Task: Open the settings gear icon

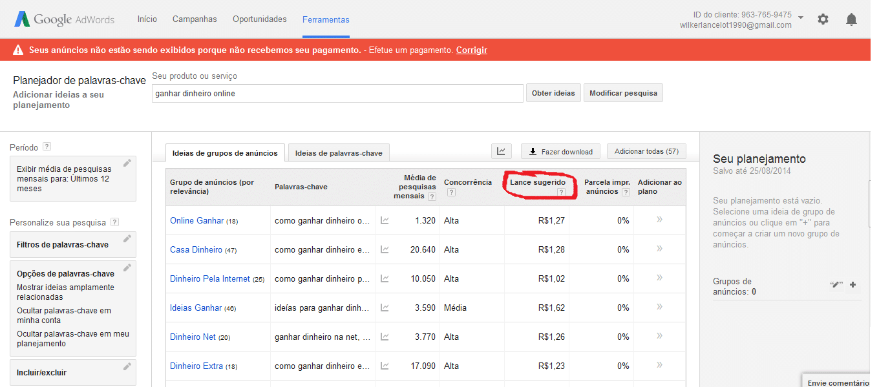Action: 823,19
